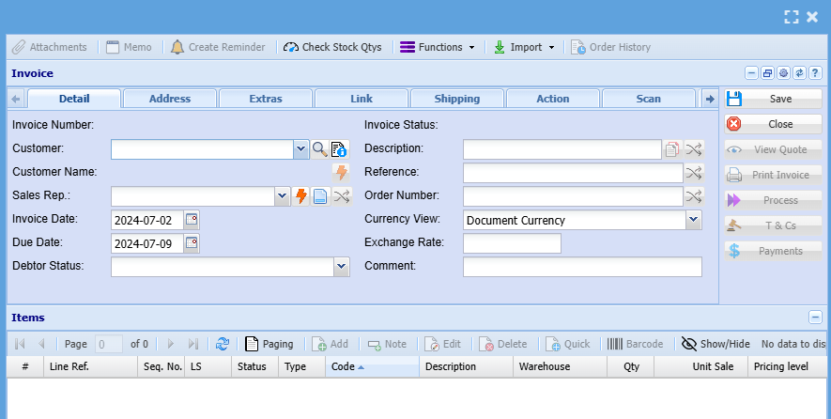831x419 pixels.
Task: Open the Currency View dropdown
Action: click(x=693, y=220)
